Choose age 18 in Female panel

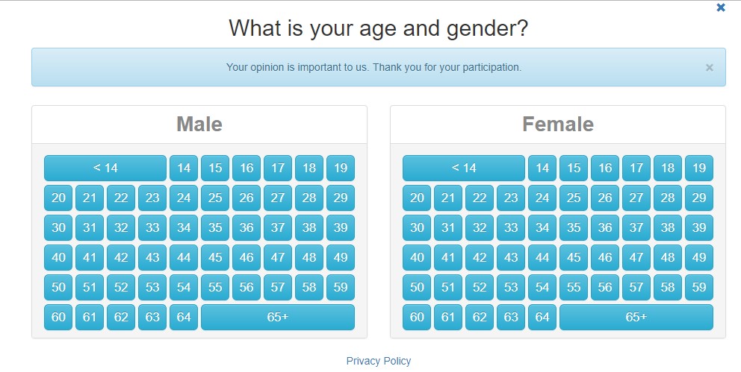pyautogui.click(x=668, y=168)
